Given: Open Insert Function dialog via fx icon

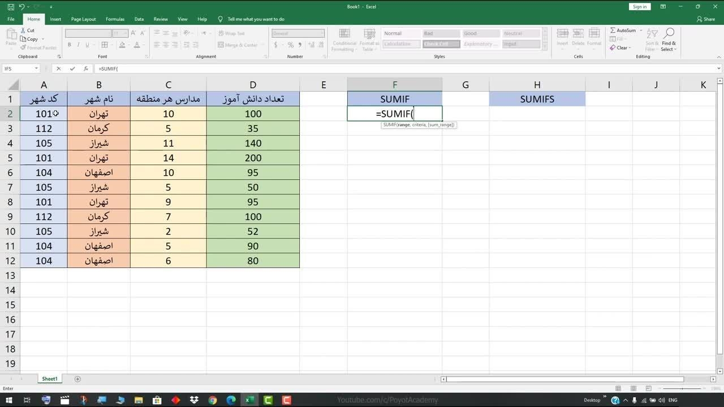Looking at the screenshot, I should point(86,68).
